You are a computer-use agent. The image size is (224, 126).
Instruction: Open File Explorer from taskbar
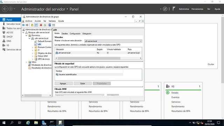(36, 123)
